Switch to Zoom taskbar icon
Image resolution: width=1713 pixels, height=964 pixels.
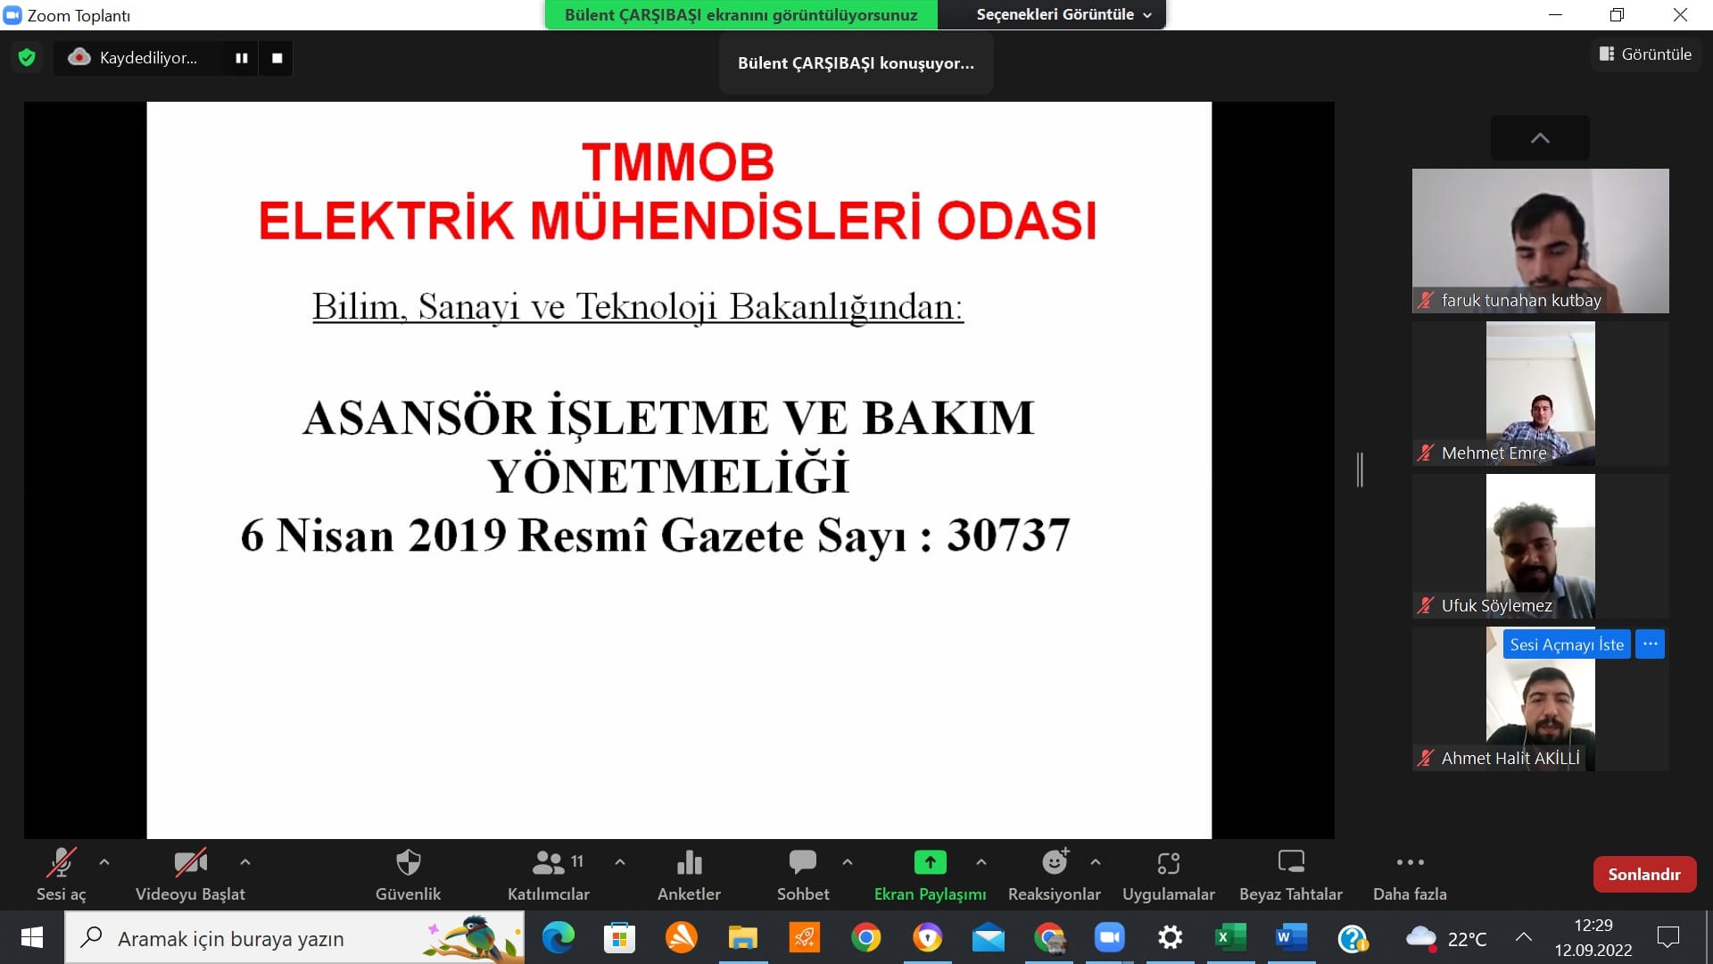click(x=1110, y=938)
